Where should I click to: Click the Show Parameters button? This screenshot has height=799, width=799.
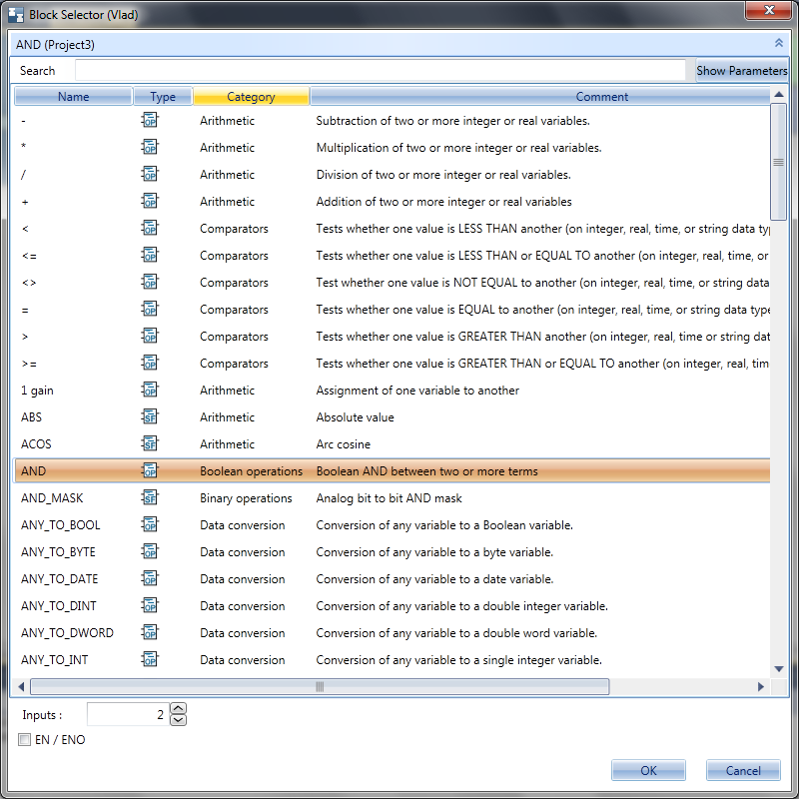[x=742, y=70]
